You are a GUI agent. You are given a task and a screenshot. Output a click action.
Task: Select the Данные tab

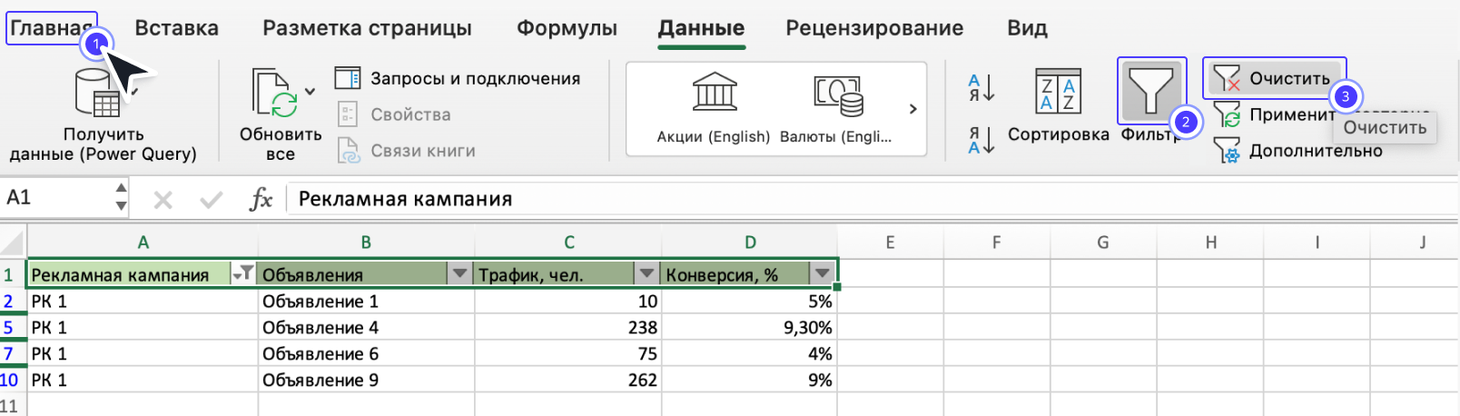[701, 28]
